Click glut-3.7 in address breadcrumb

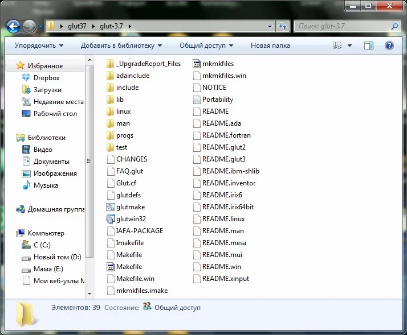(x=111, y=26)
